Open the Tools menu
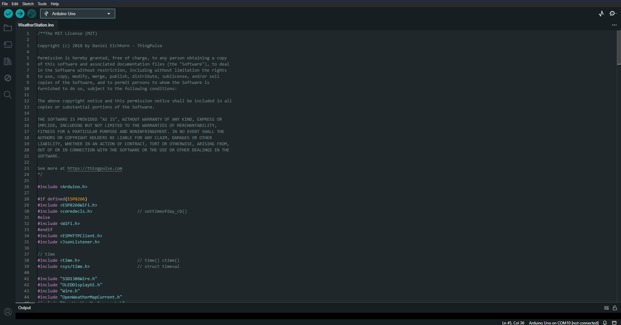This screenshot has width=621, height=325. 42,4
